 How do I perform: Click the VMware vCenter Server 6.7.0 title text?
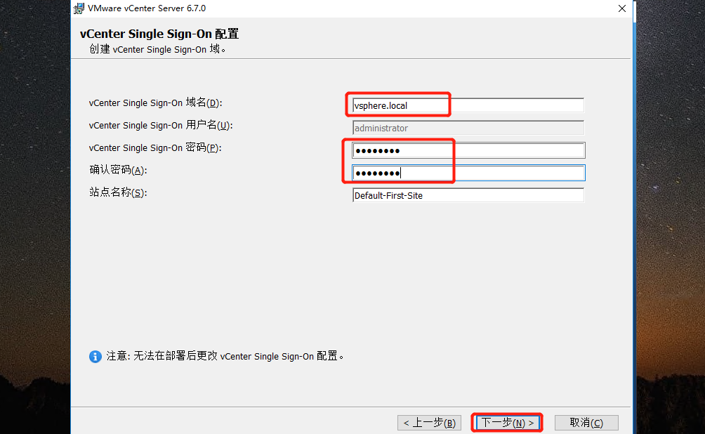[x=147, y=8]
